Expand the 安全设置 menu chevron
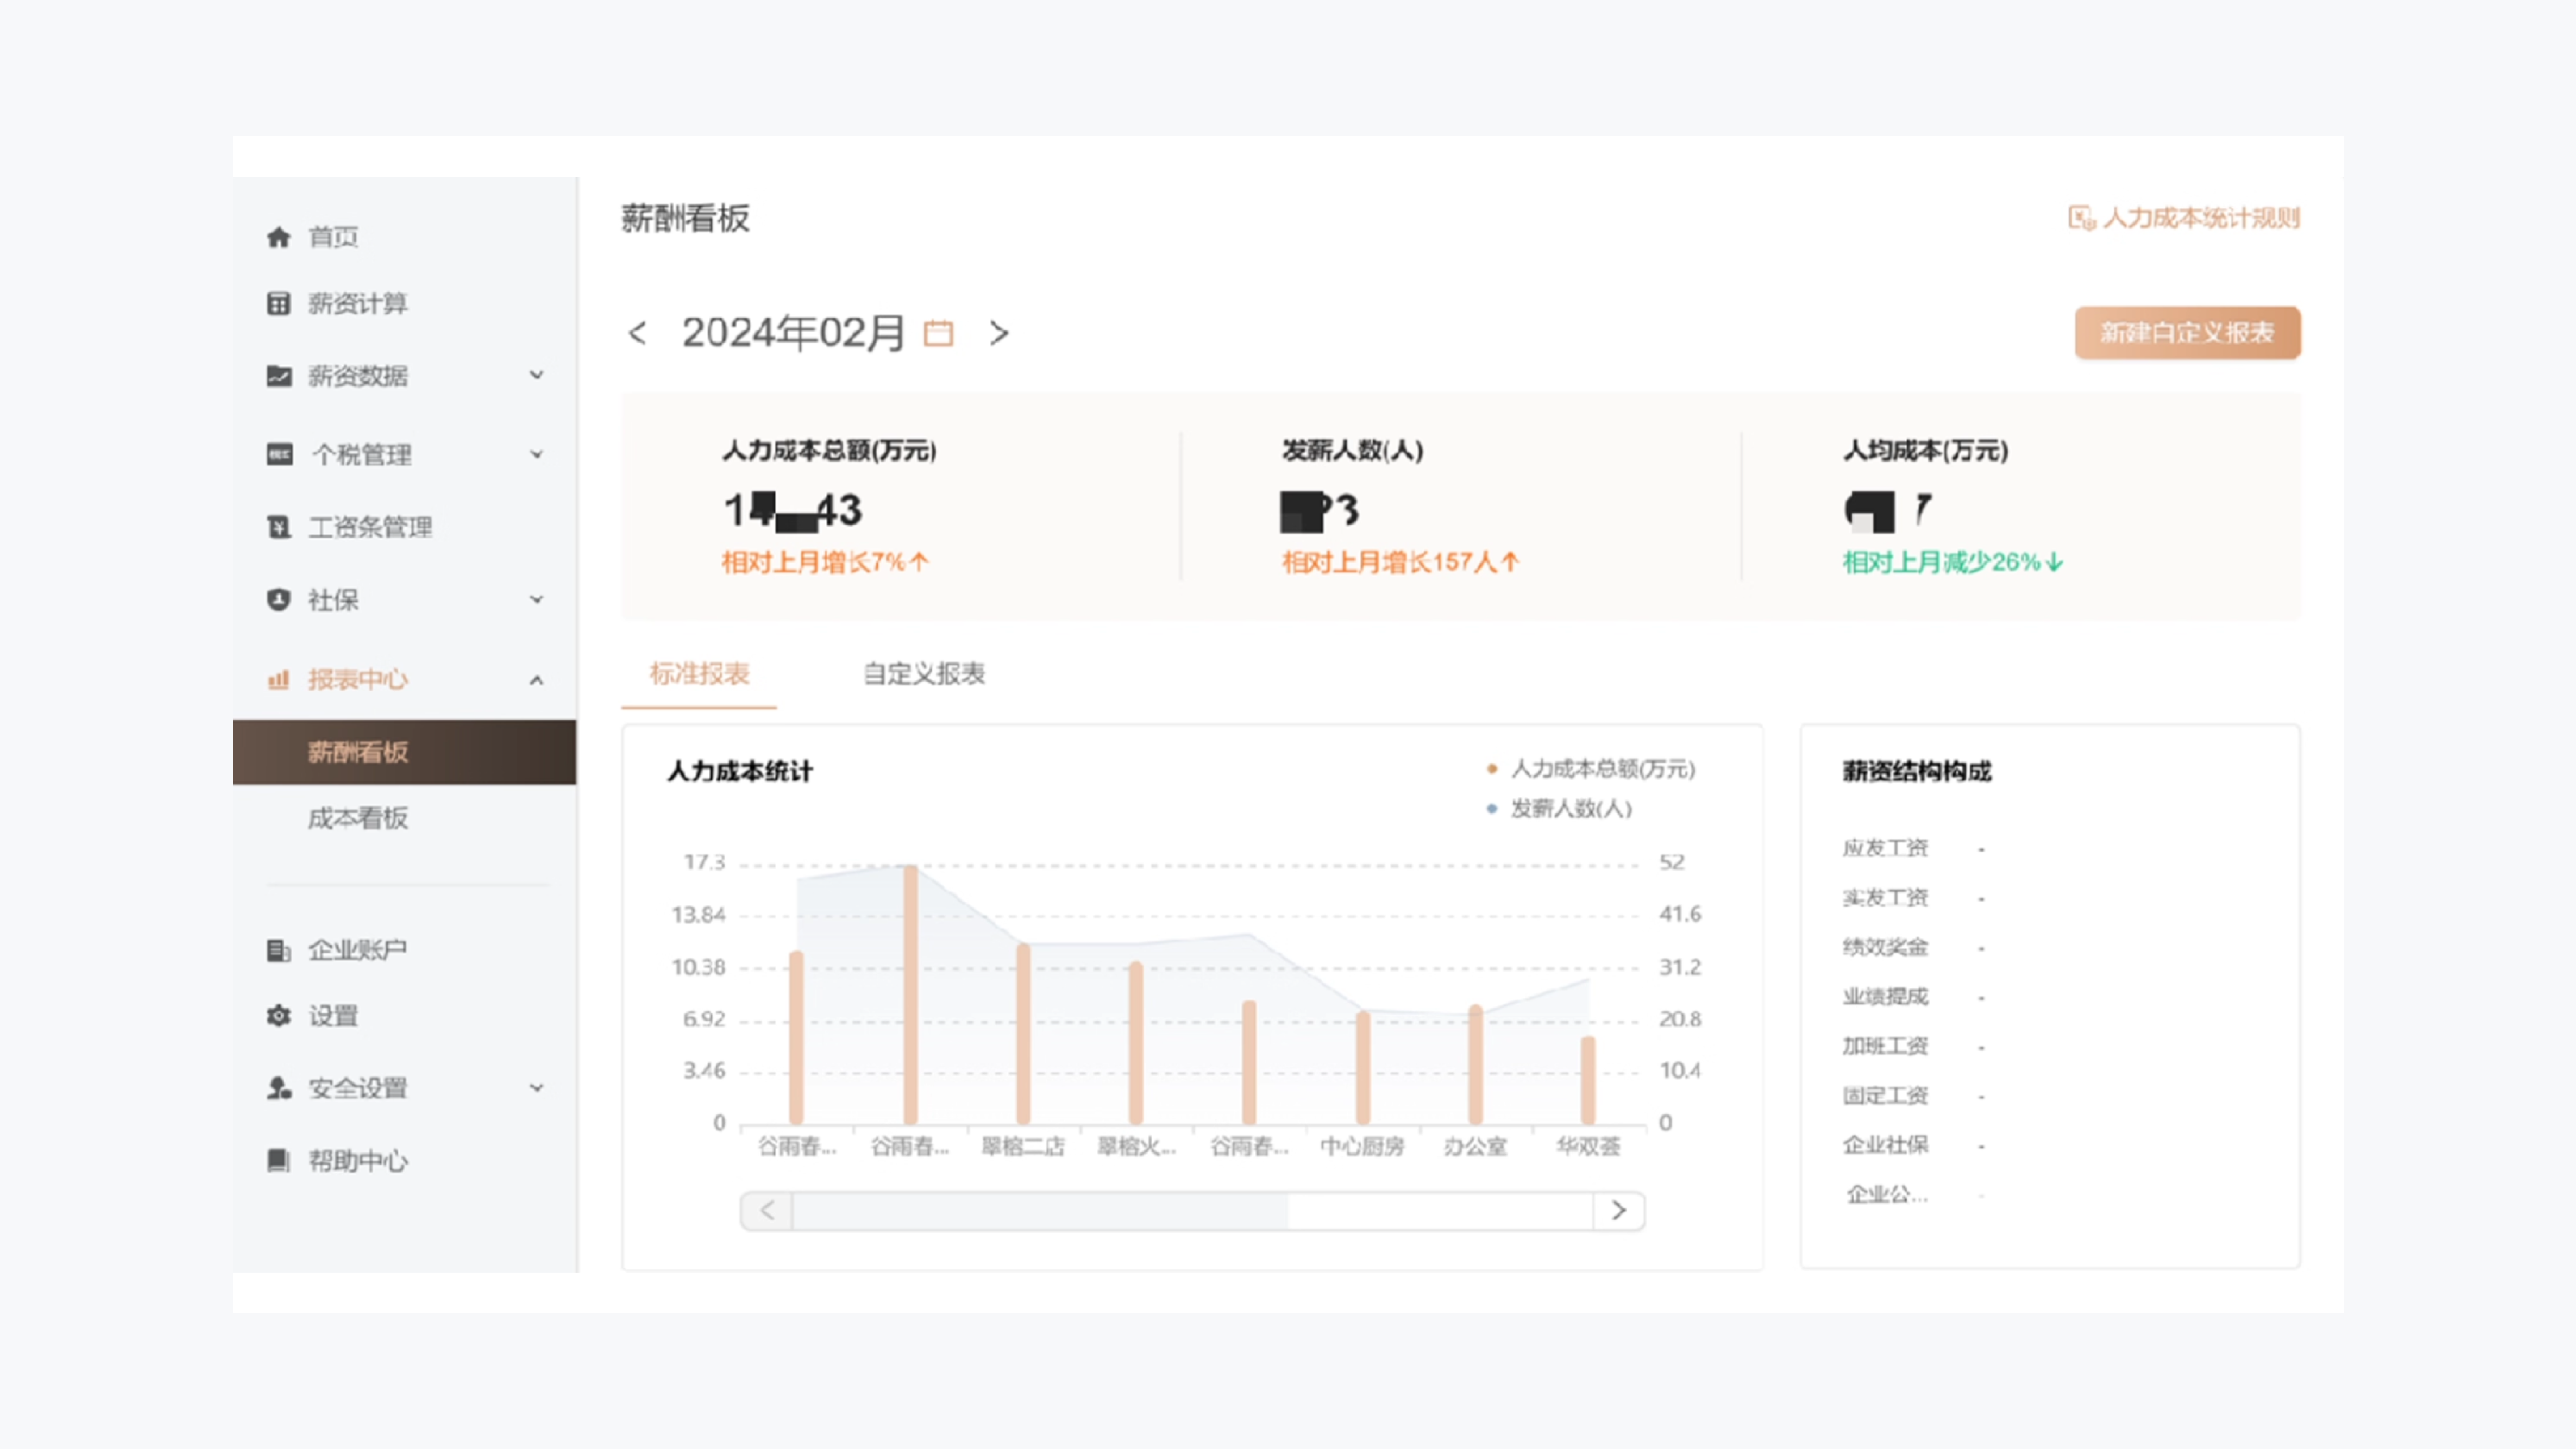 tap(537, 1088)
